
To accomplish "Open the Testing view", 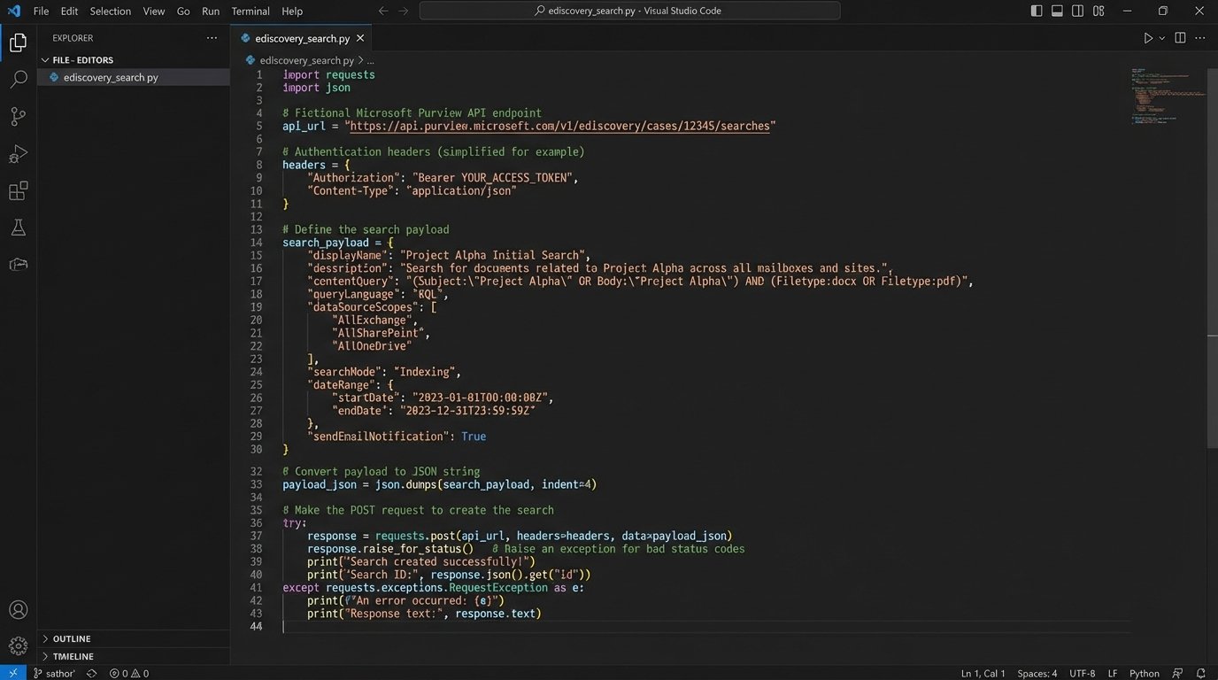I will 18,228.
